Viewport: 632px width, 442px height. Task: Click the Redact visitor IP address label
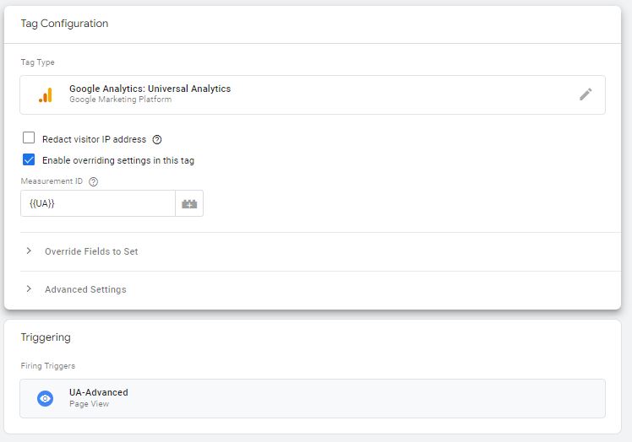point(94,139)
